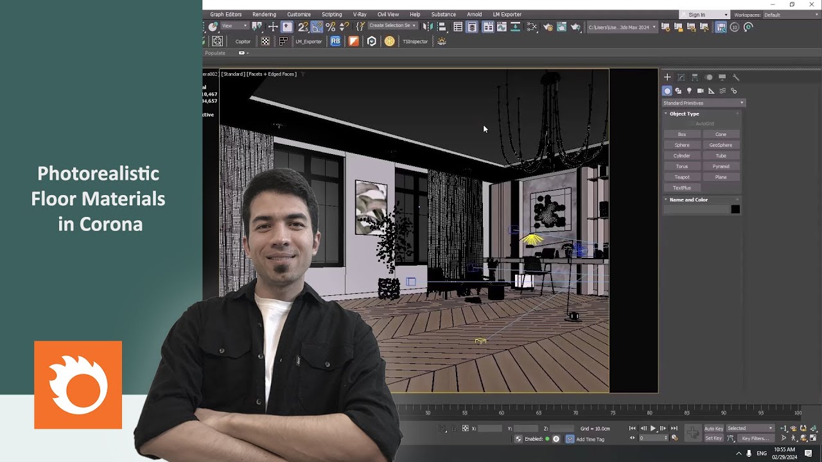The height and width of the screenshot is (462, 822).
Task: Click the Play Animation button
Action: pyautogui.click(x=653, y=428)
